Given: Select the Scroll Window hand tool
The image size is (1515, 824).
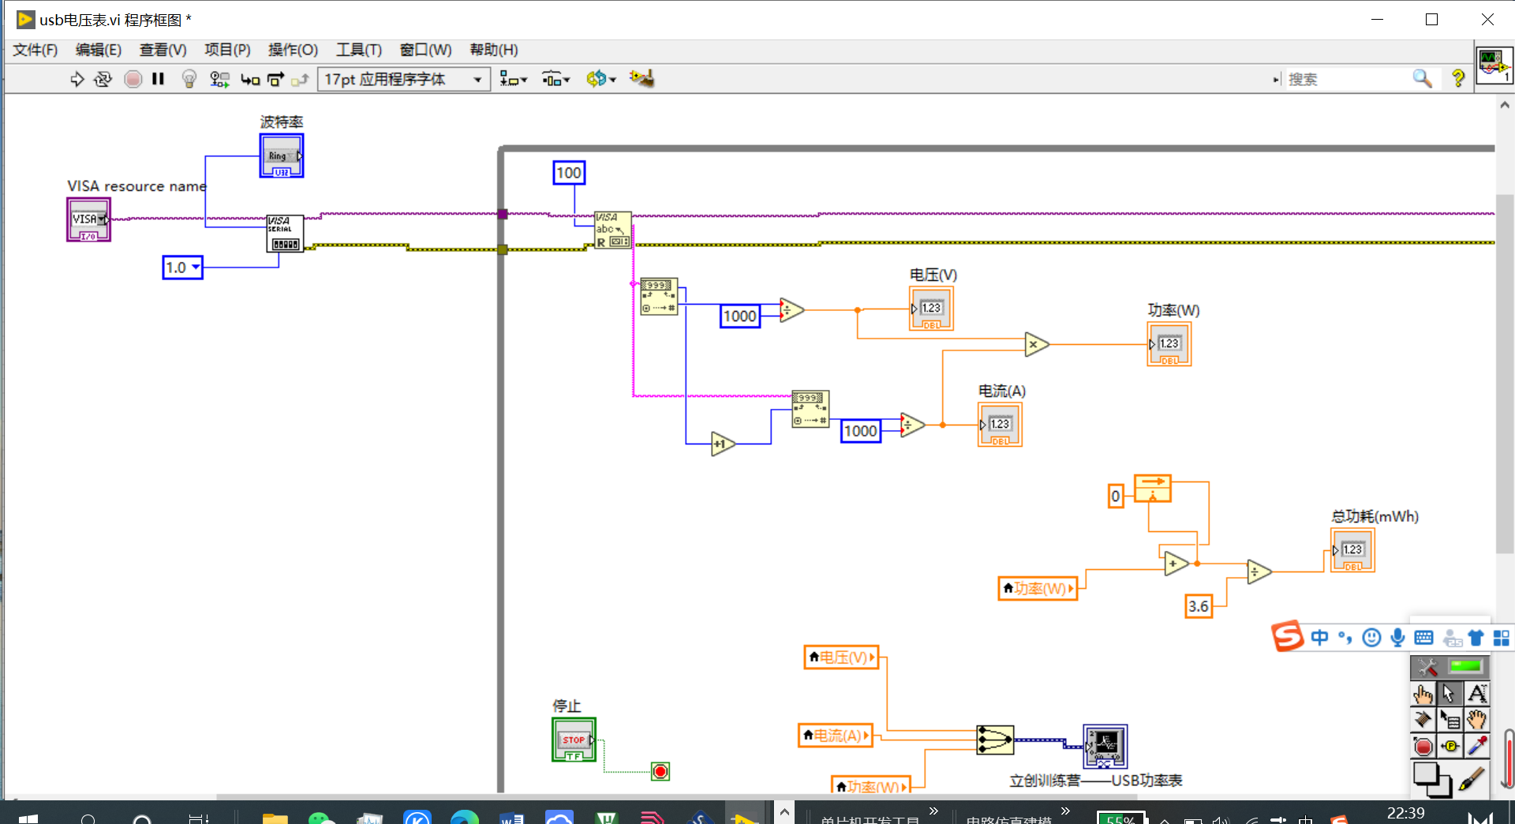Looking at the screenshot, I should 1476,720.
